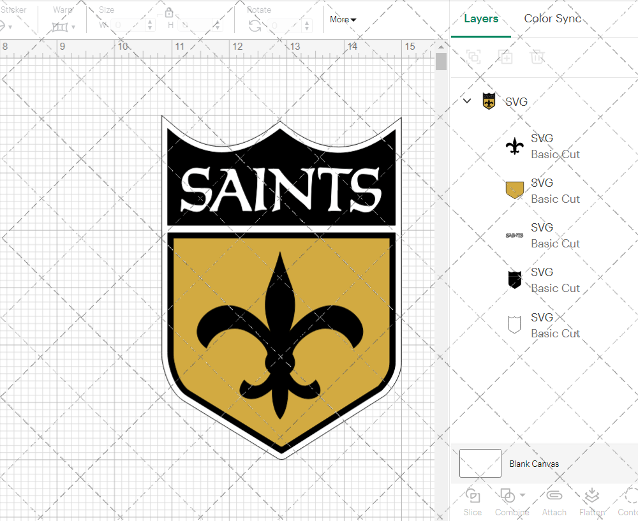Increase width with stepper up arrow

(x=150, y=22)
